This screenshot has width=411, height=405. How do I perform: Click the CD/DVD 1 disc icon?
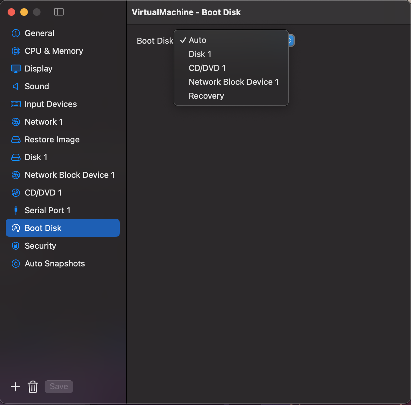(16, 193)
